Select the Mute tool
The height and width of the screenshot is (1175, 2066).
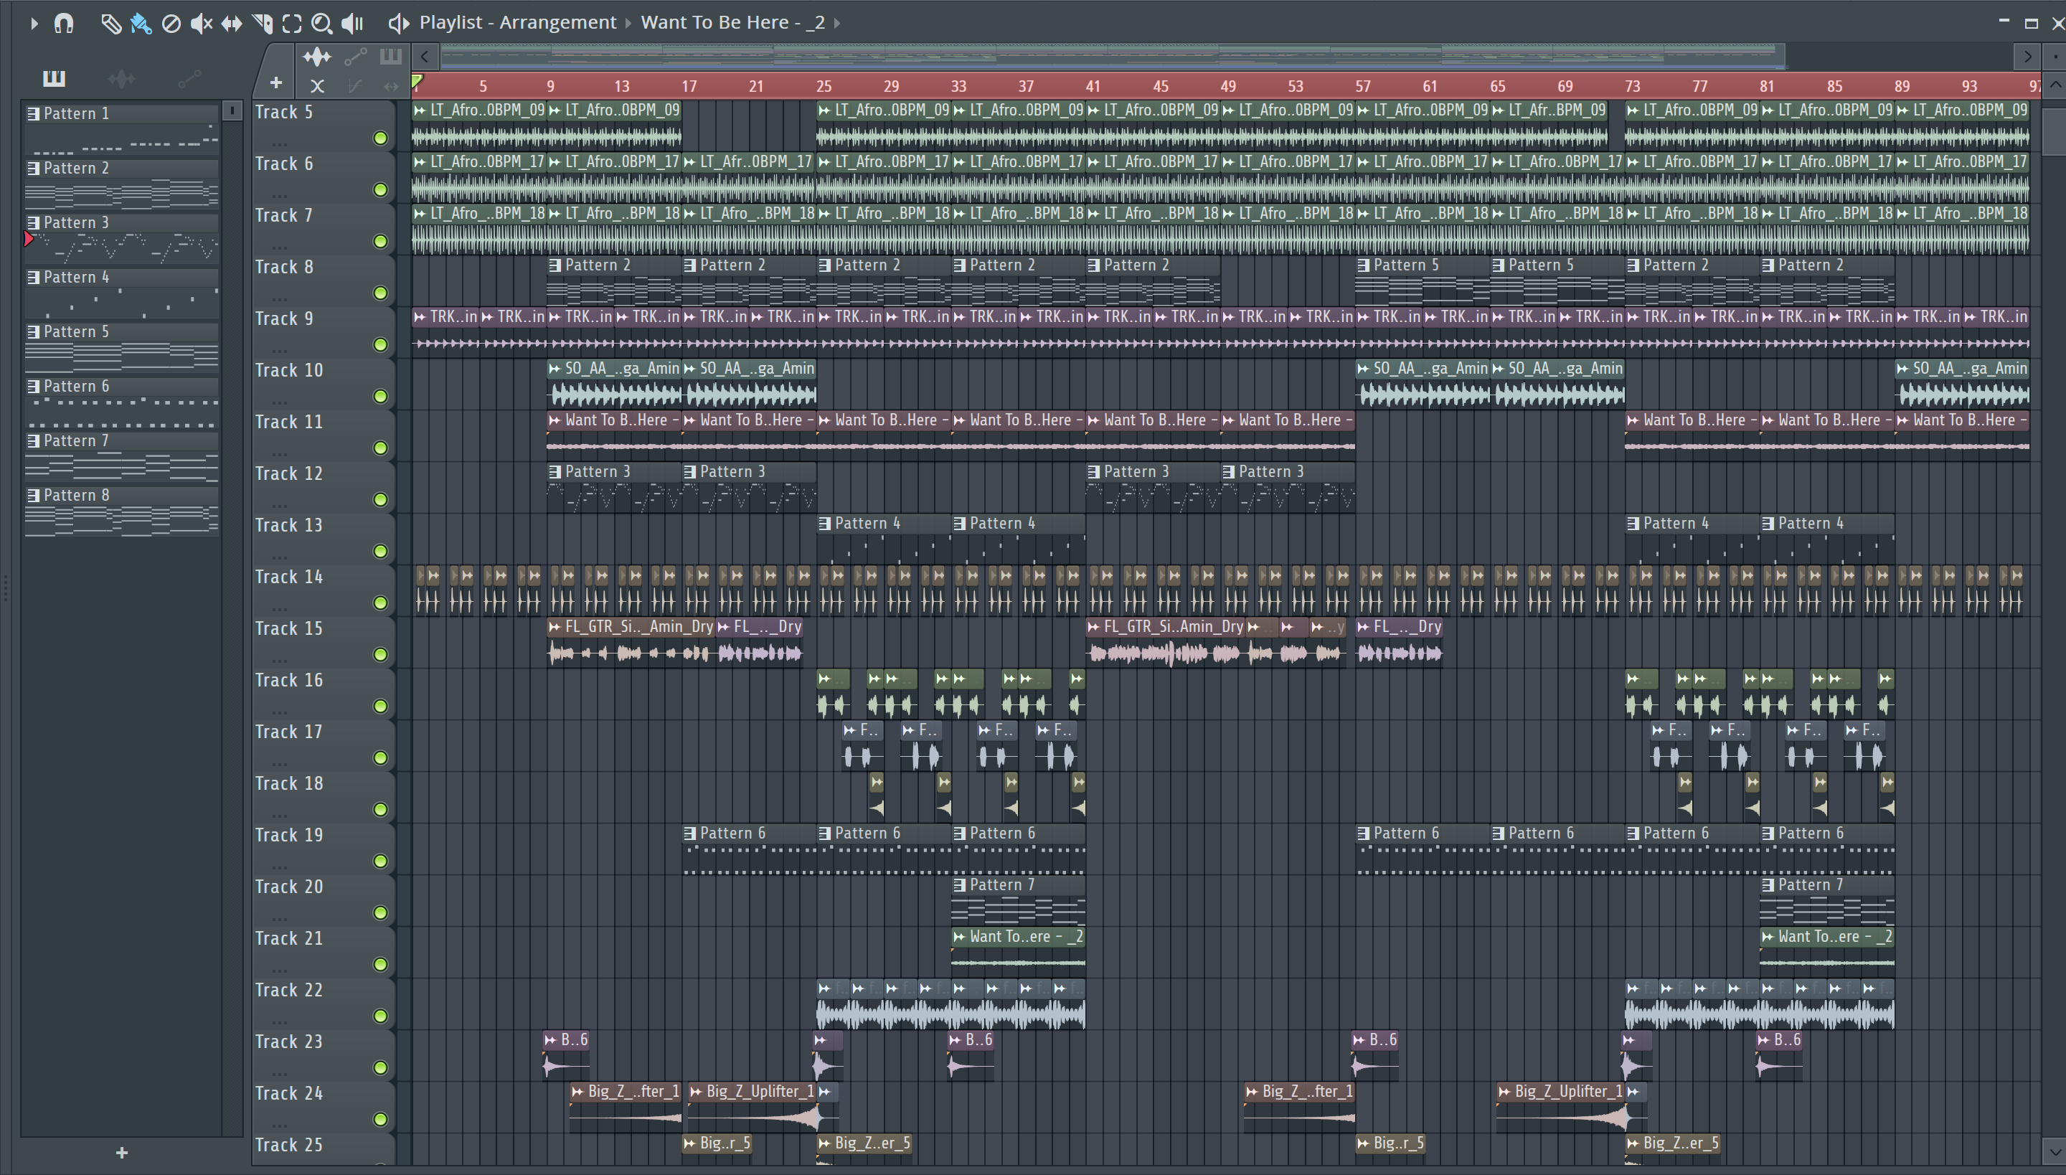point(200,24)
